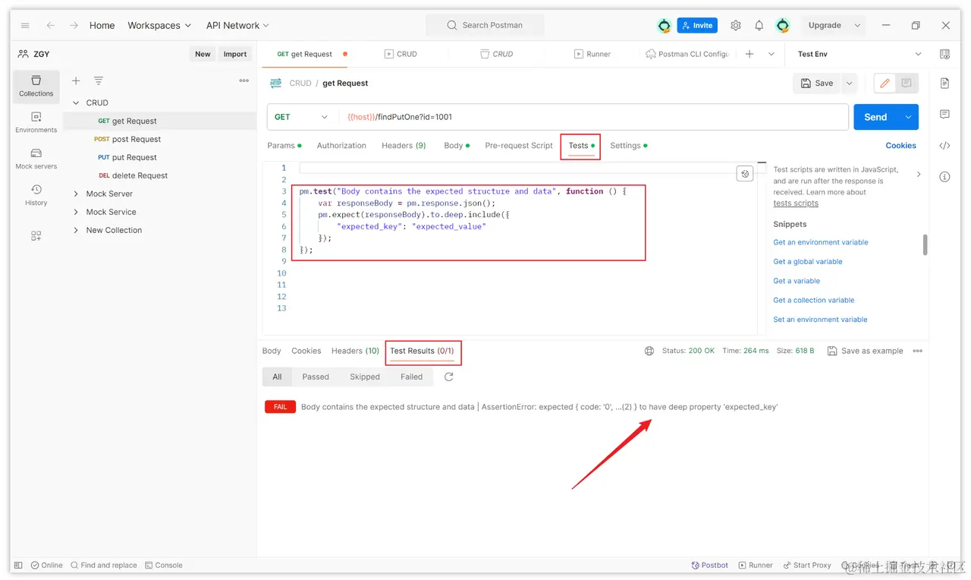Go forward with the right arrow
Screen dimensions: 971x580
74,25
